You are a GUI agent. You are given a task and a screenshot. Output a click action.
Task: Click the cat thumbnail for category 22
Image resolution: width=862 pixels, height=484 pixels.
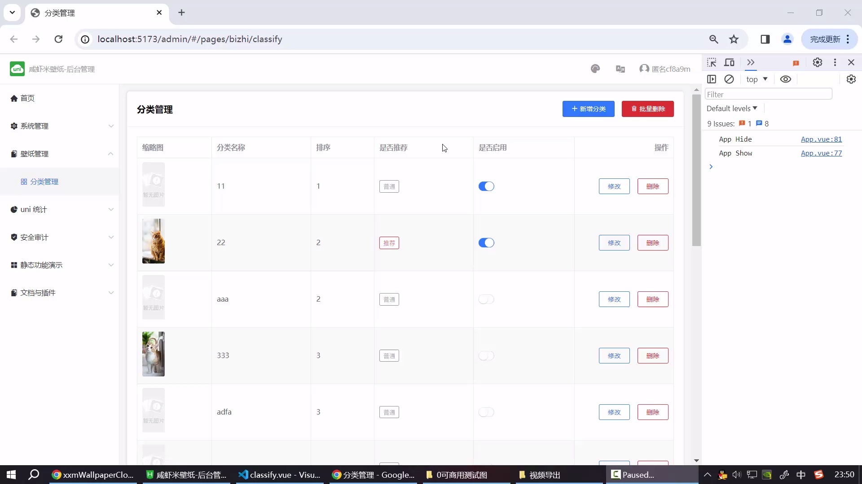154,241
